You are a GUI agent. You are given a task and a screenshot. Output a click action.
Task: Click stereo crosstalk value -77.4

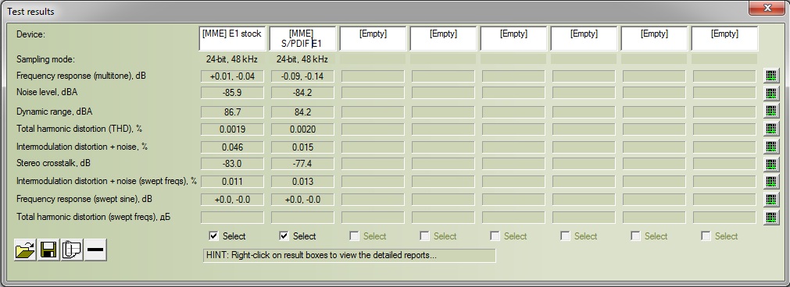point(302,164)
